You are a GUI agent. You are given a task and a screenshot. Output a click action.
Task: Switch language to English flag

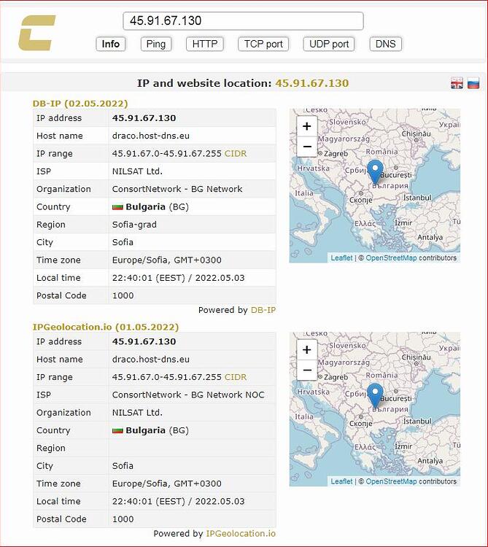457,83
